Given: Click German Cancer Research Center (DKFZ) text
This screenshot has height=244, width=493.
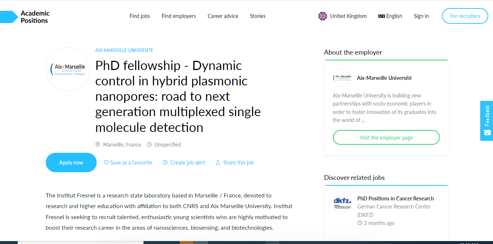Looking at the screenshot, I should click(394, 211).
